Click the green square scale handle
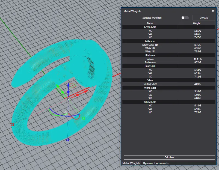The width and height of the screenshot is (219, 170). [84, 118]
